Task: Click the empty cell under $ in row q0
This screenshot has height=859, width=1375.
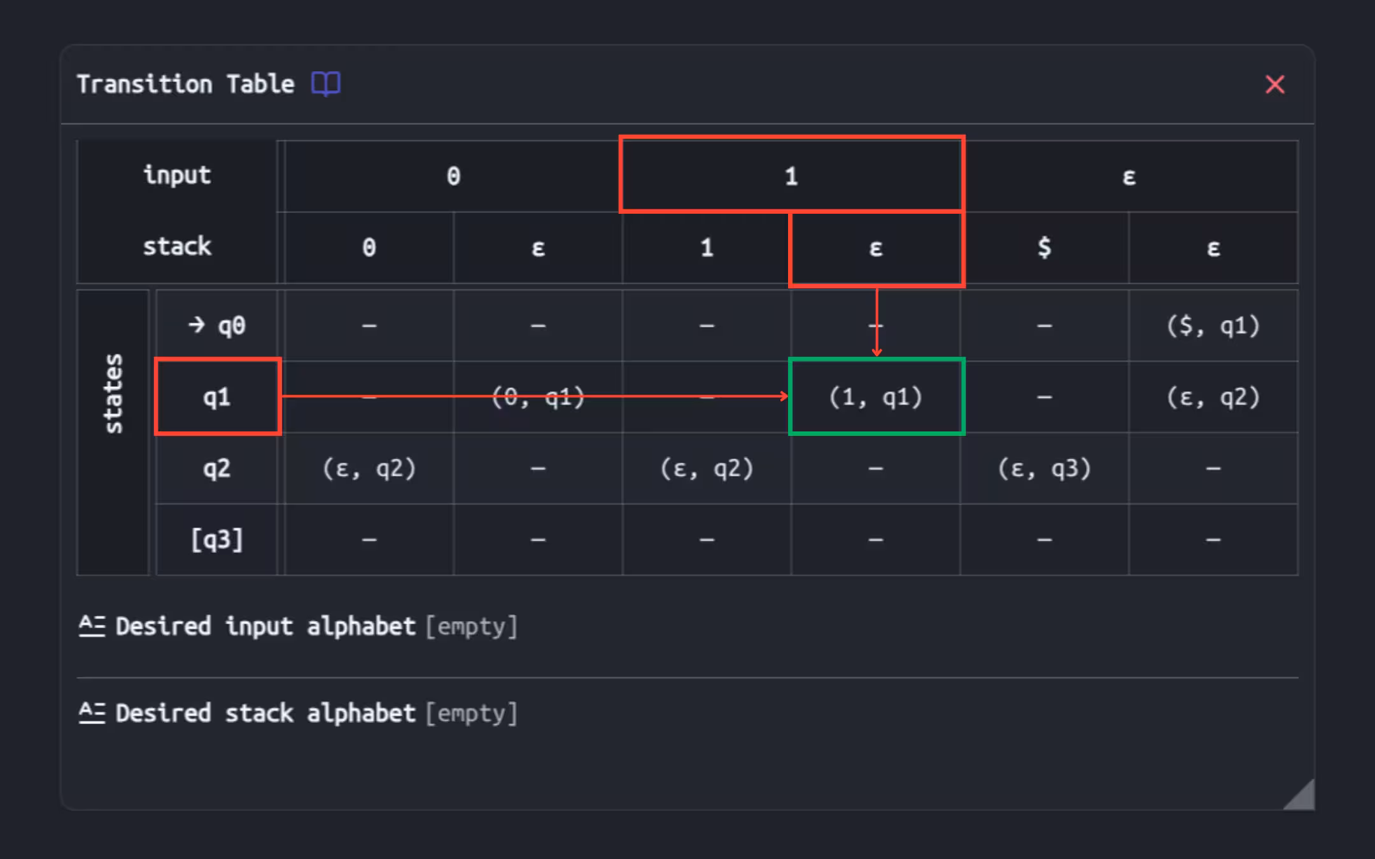Action: pyautogui.click(x=1045, y=326)
